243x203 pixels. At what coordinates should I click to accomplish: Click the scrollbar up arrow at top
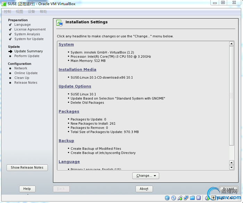pyautogui.click(x=232, y=44)
